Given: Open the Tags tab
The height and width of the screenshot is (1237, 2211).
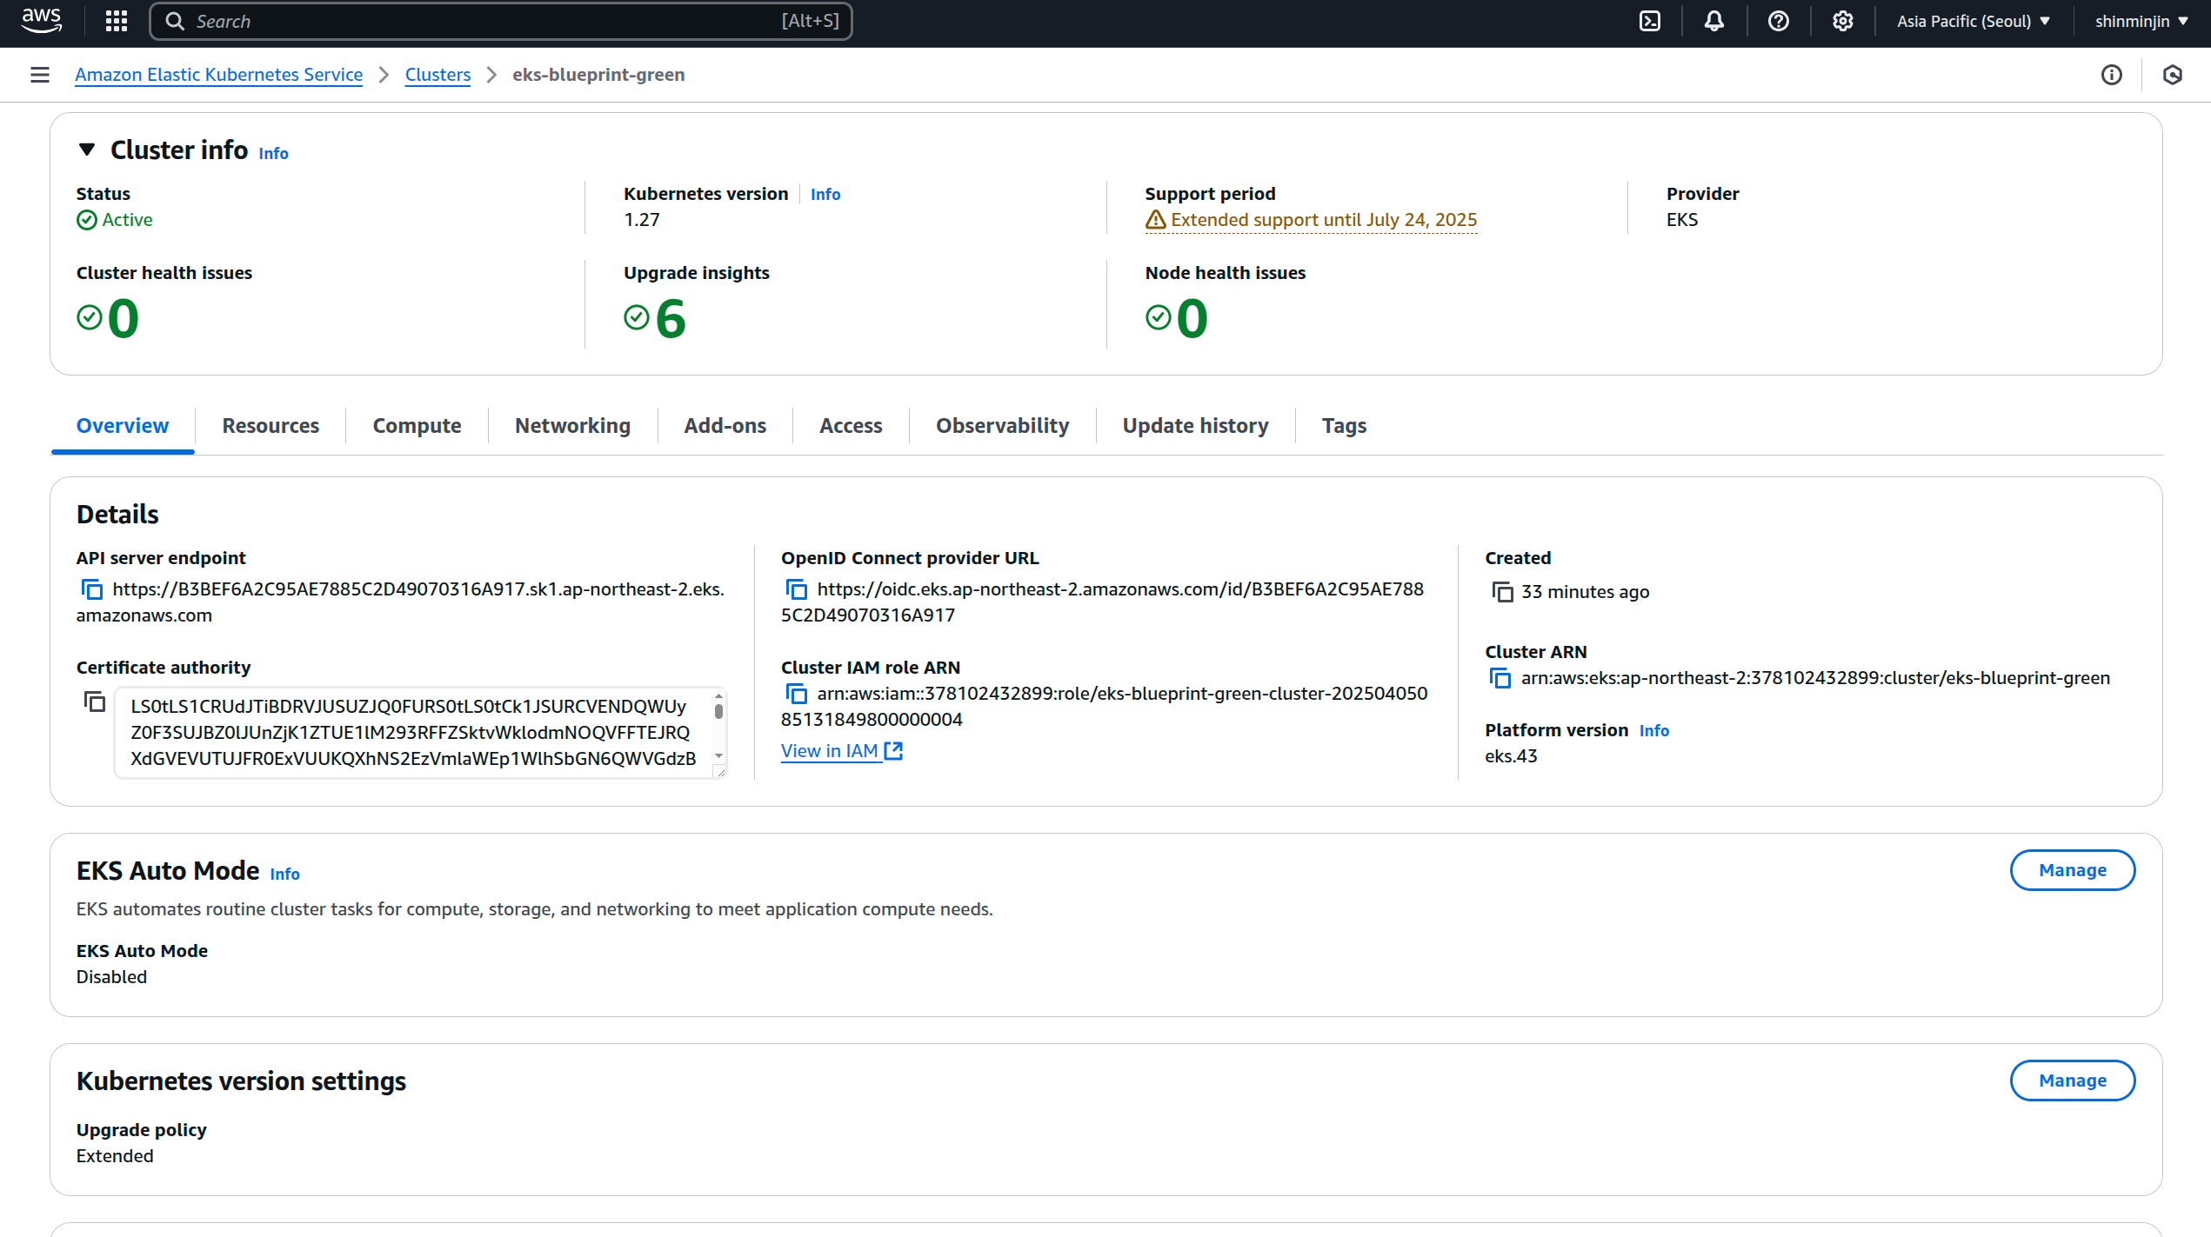Looking at the screenshot, I should click(x=1344, y=425).
